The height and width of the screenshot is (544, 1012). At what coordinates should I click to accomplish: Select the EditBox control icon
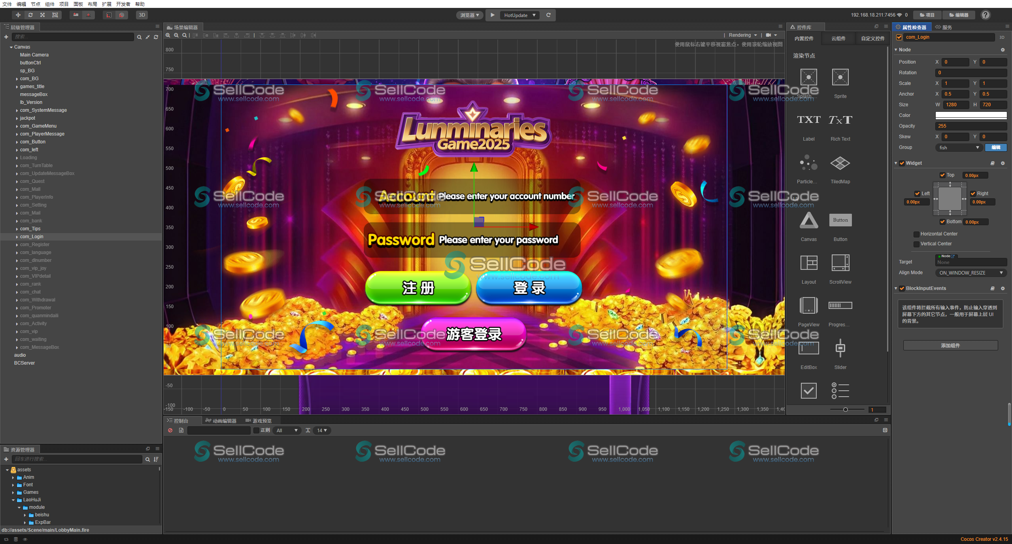[x=808, y=348]
